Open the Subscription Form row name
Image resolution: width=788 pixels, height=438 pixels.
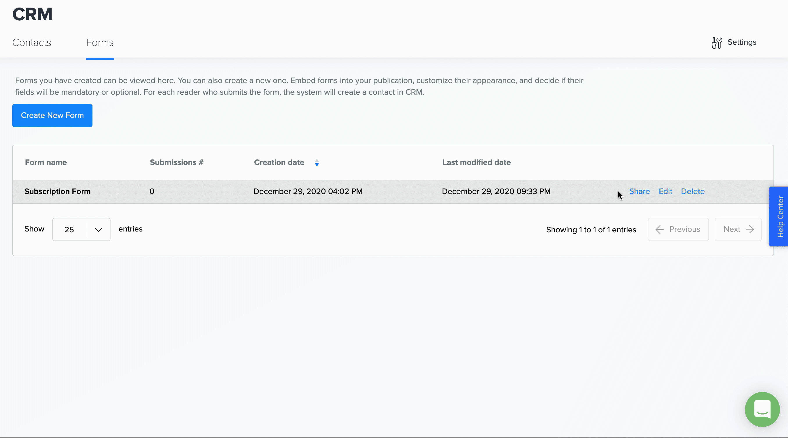[58, 191]
